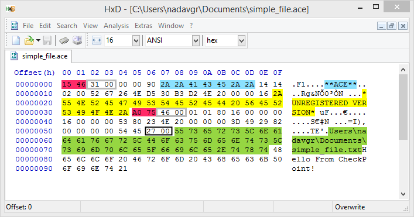Click the Overwrite mode status indicator
This screenshot has height=217, width=414.
(350, 207)
